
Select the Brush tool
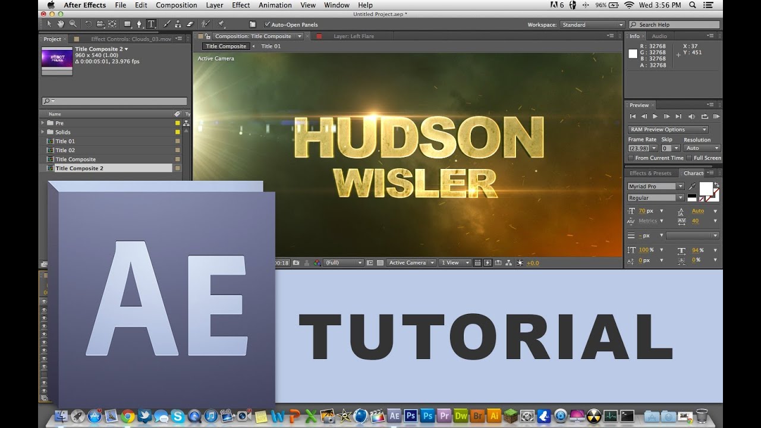pos(166,24)
